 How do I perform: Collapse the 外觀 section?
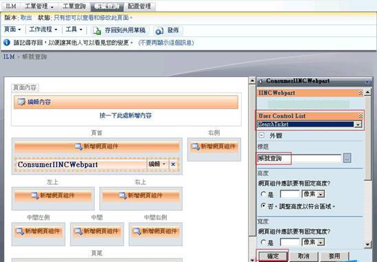click(x=262, y=135)
